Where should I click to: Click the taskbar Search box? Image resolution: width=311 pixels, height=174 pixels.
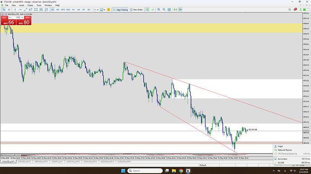coord(145,171)
